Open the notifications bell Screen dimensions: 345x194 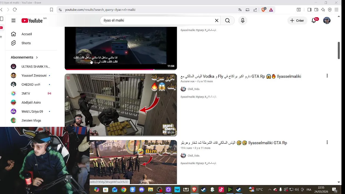pos(314,20)
